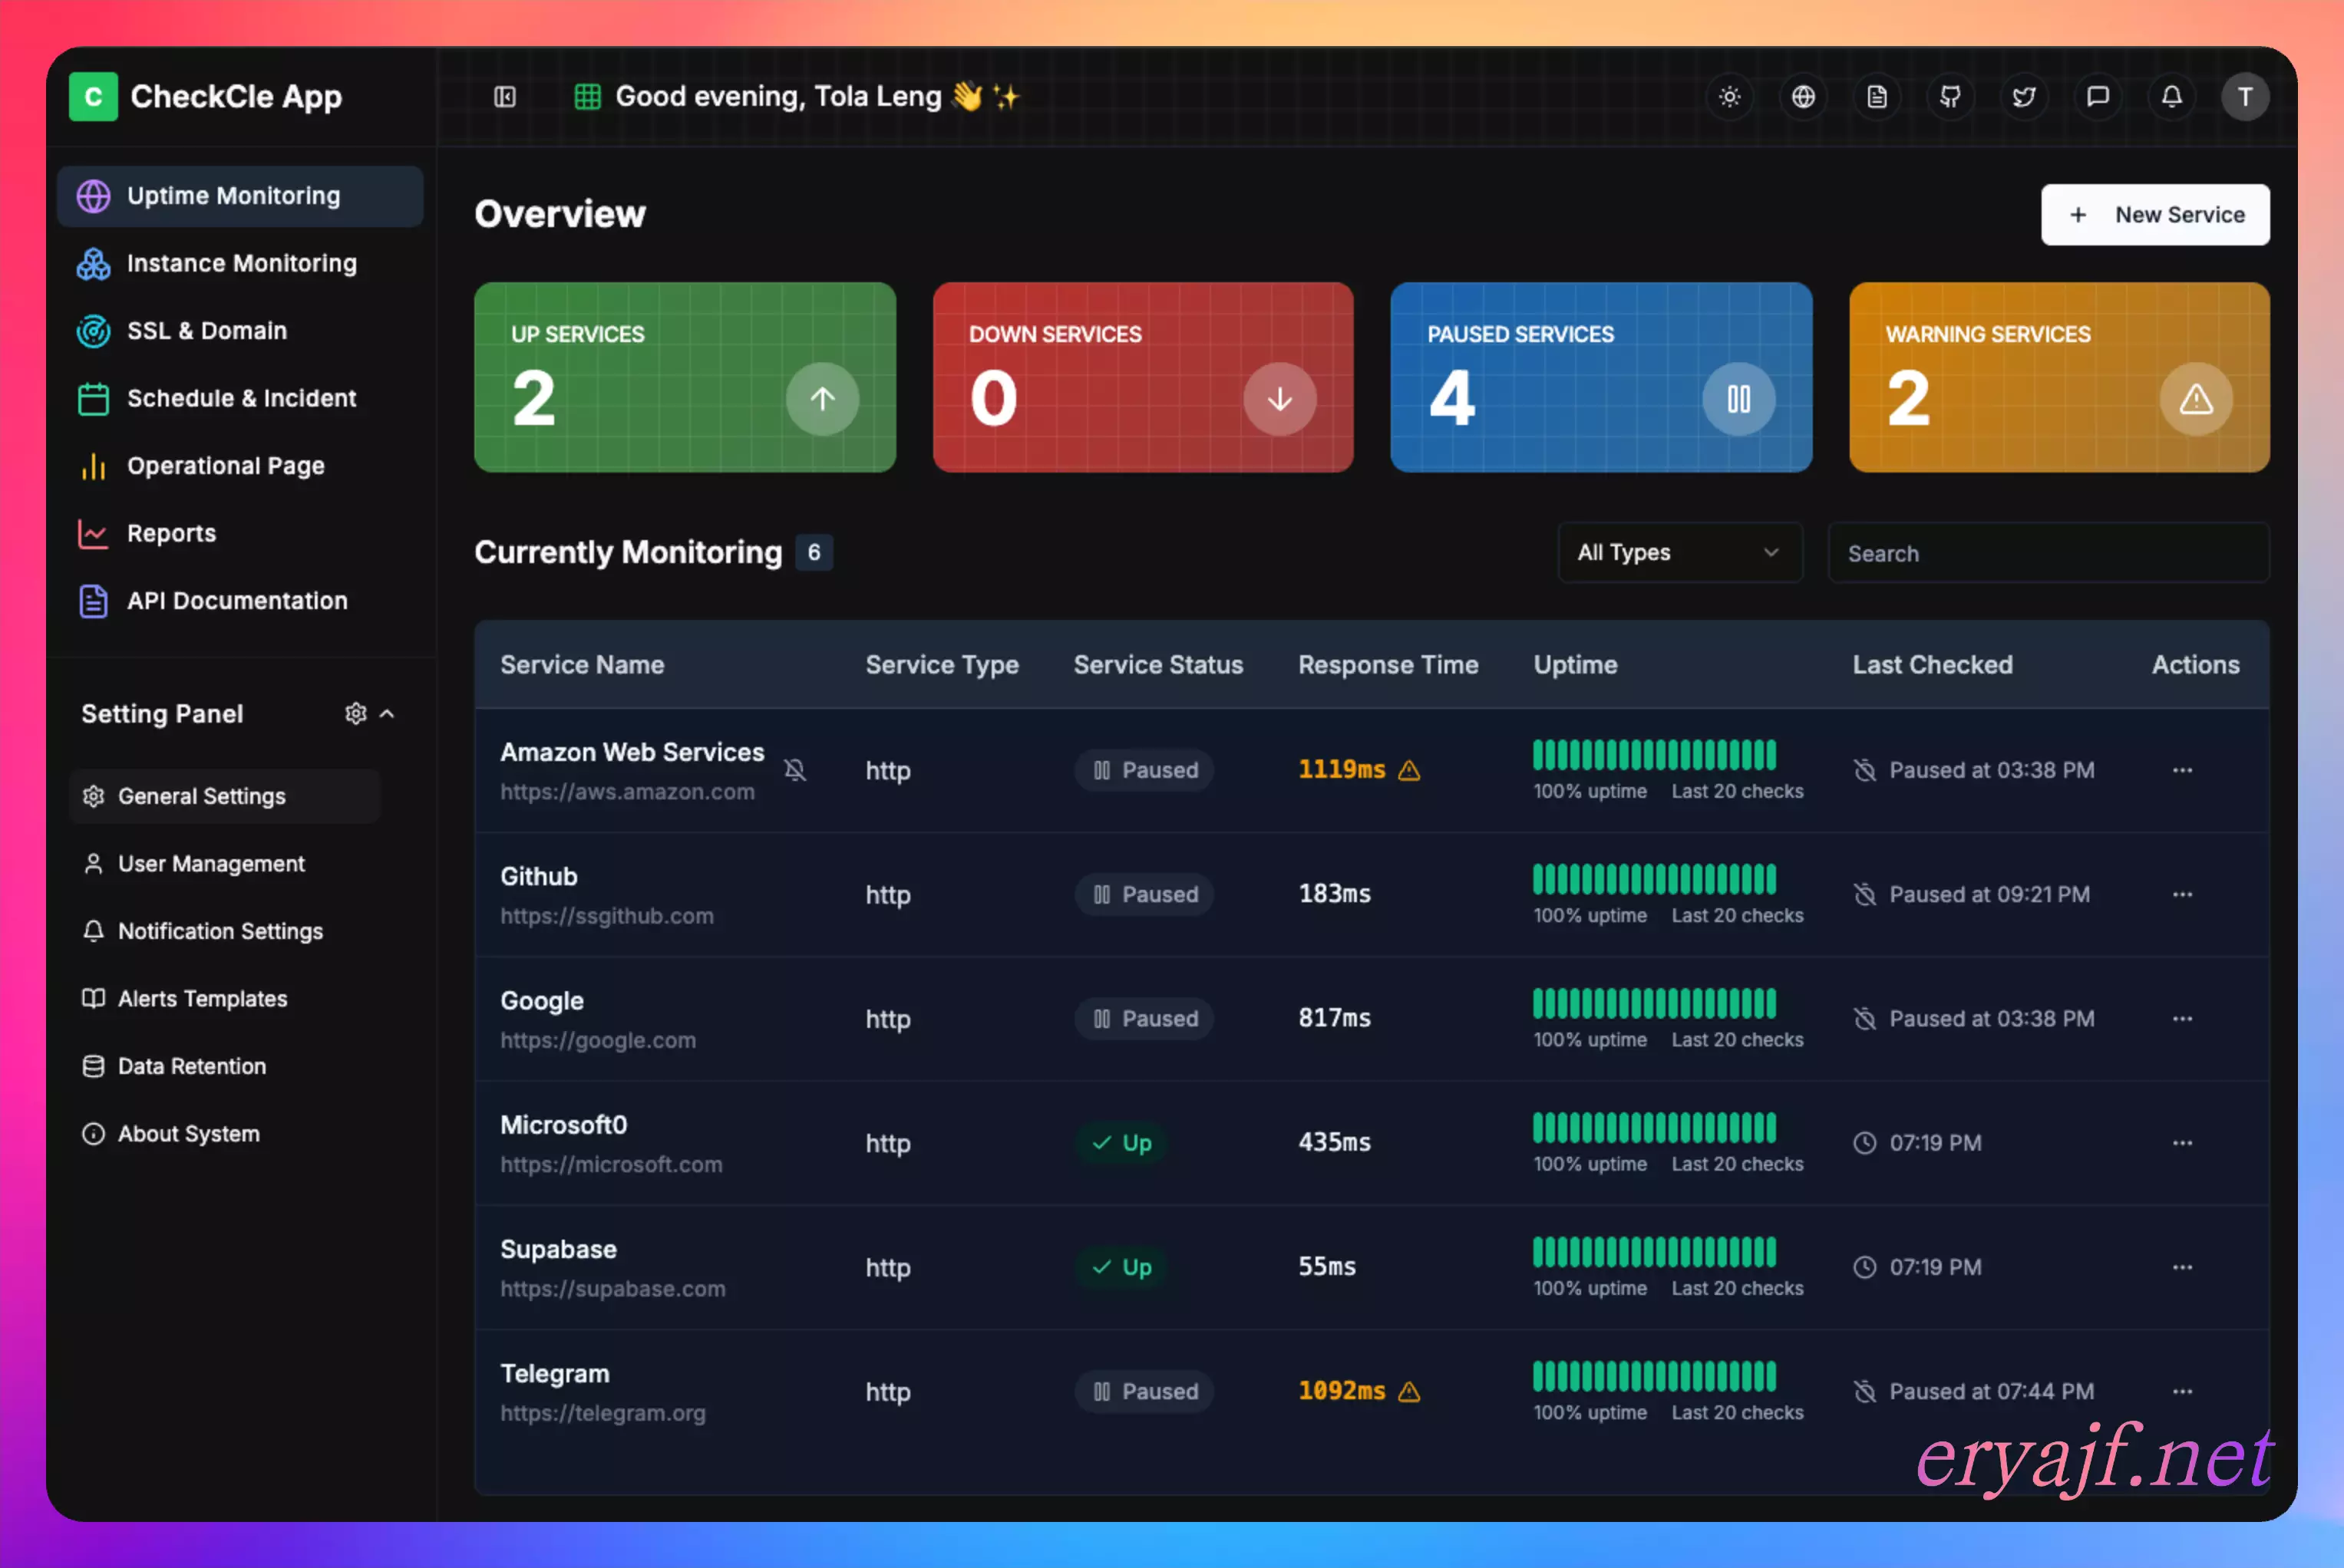Open About System
Viewport: 2344px width, 1568px height.
225,1134
